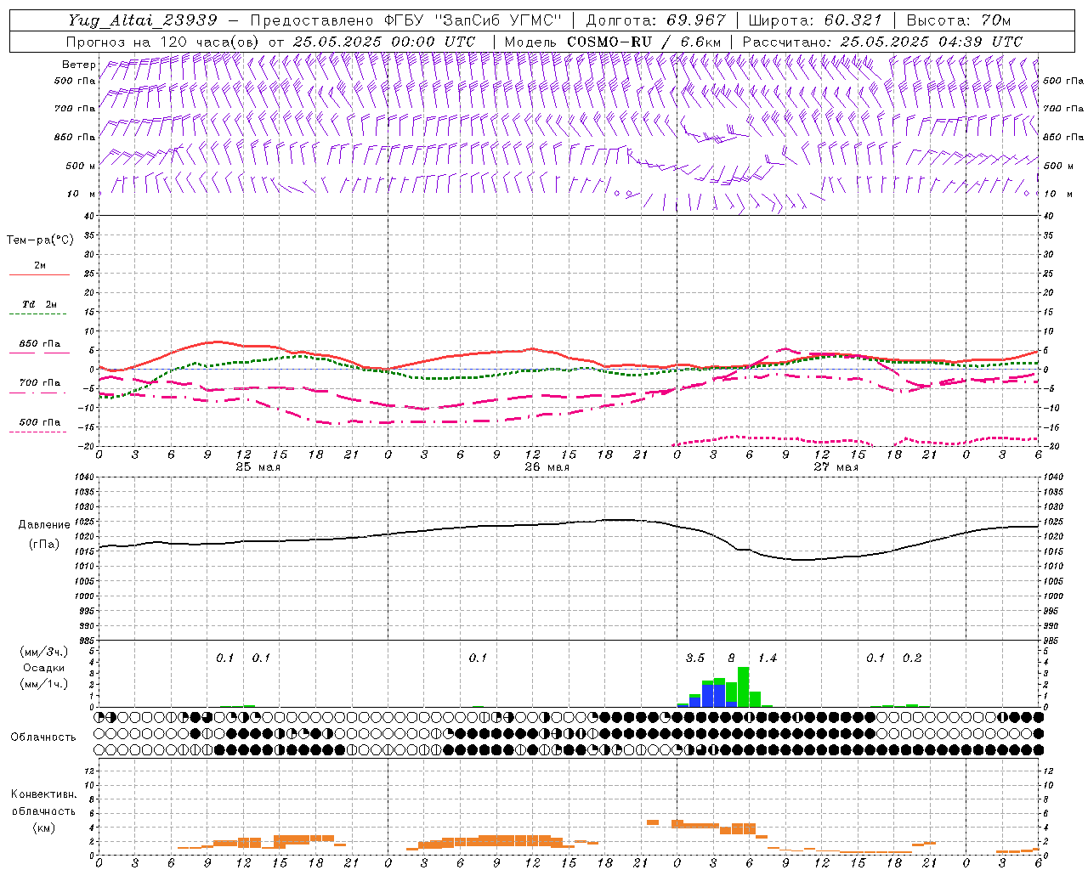The width and height of the screenshot is (1088, 870).
Task: Click the 3.5 precipitation value
Action: (695, 658)
